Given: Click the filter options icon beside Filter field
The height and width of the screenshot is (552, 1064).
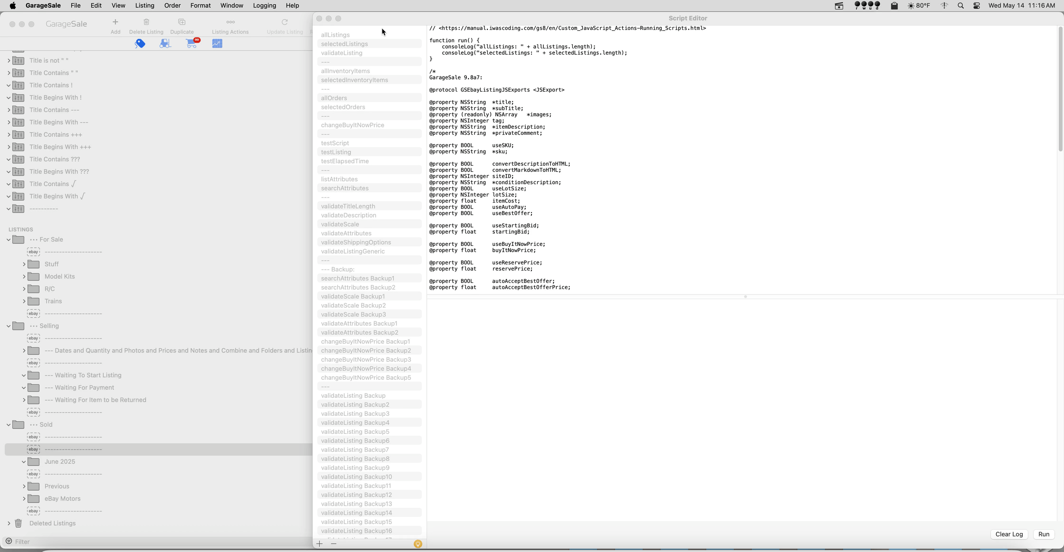Looking at the screenshot, I should (x=9, y=542).
